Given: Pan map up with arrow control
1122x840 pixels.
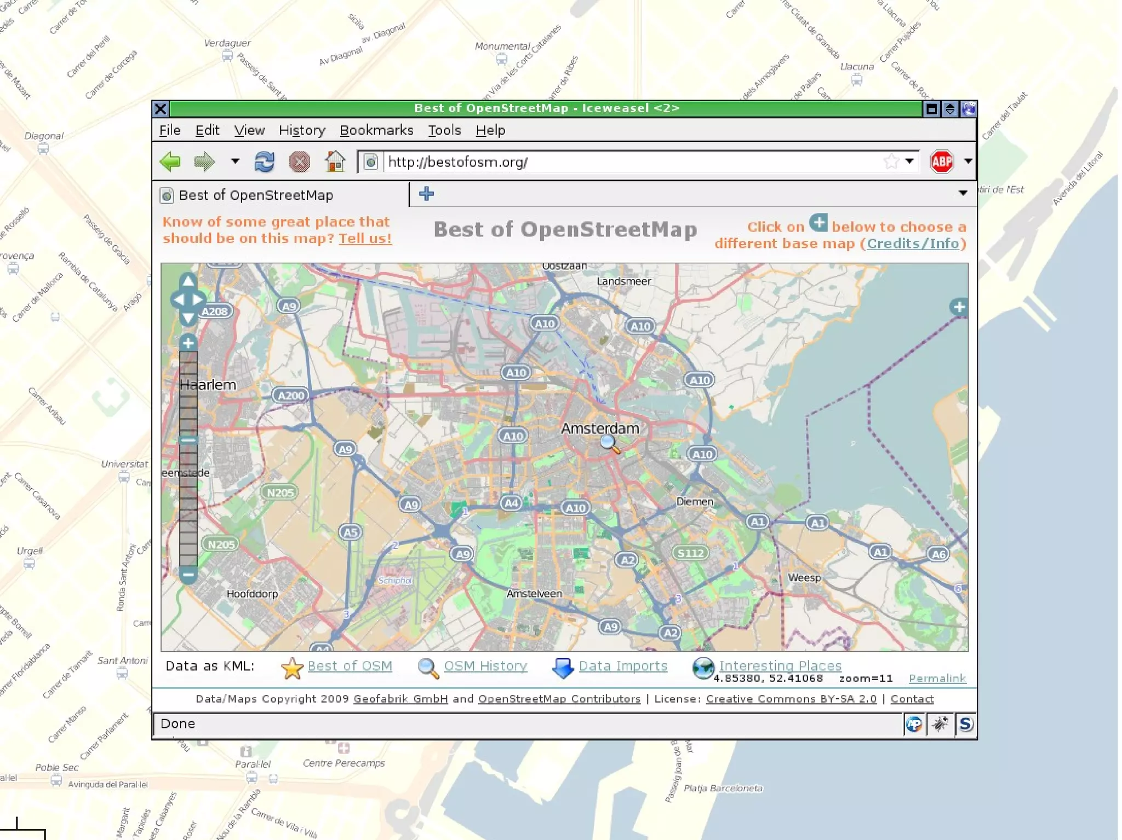Looking at the screenshot, I should point(188,282).
